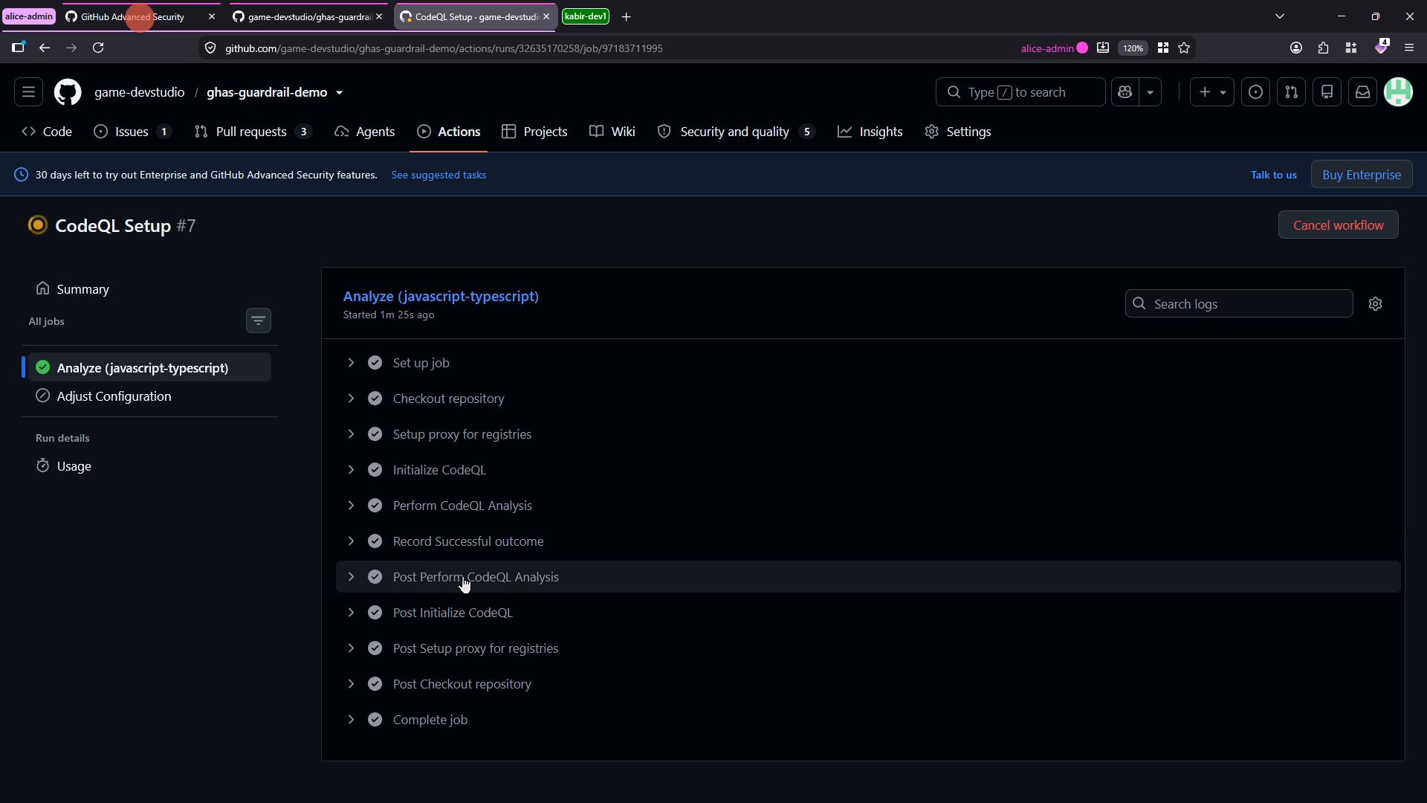Screen dimensions: 1427x803
Task: Open the Pull requests repository tab
Action: pos(253,132)
